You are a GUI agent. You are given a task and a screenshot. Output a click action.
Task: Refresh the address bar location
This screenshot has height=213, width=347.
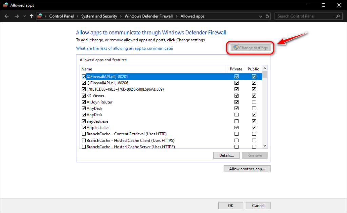tap(267, 16)
